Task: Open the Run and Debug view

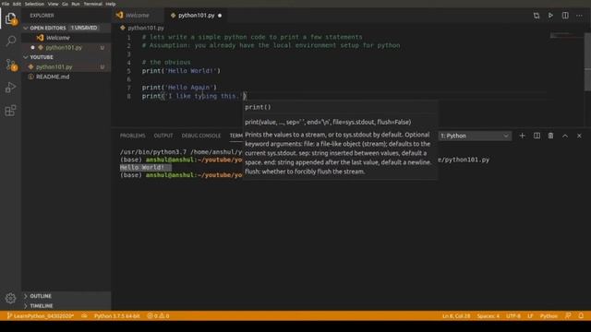Action: coord(10,88)
